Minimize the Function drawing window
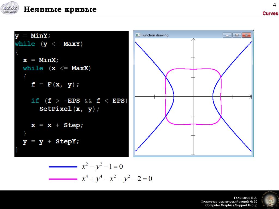279x209 pixels. [227, 35]
